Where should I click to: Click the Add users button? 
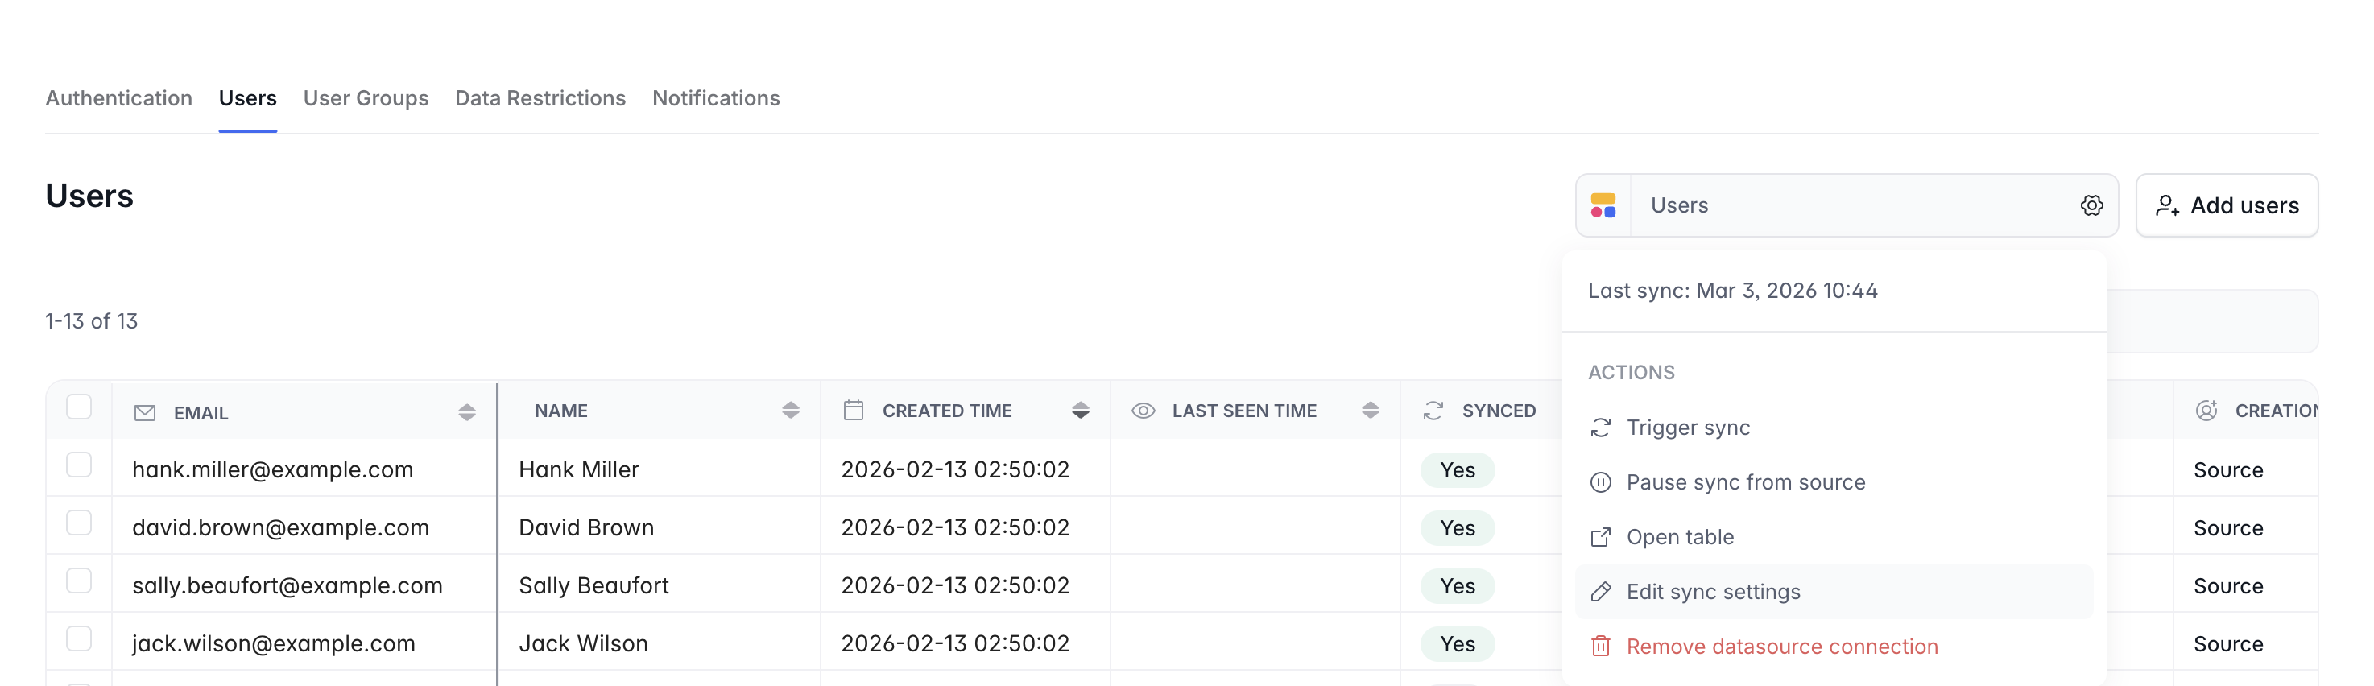[2226, 205]
